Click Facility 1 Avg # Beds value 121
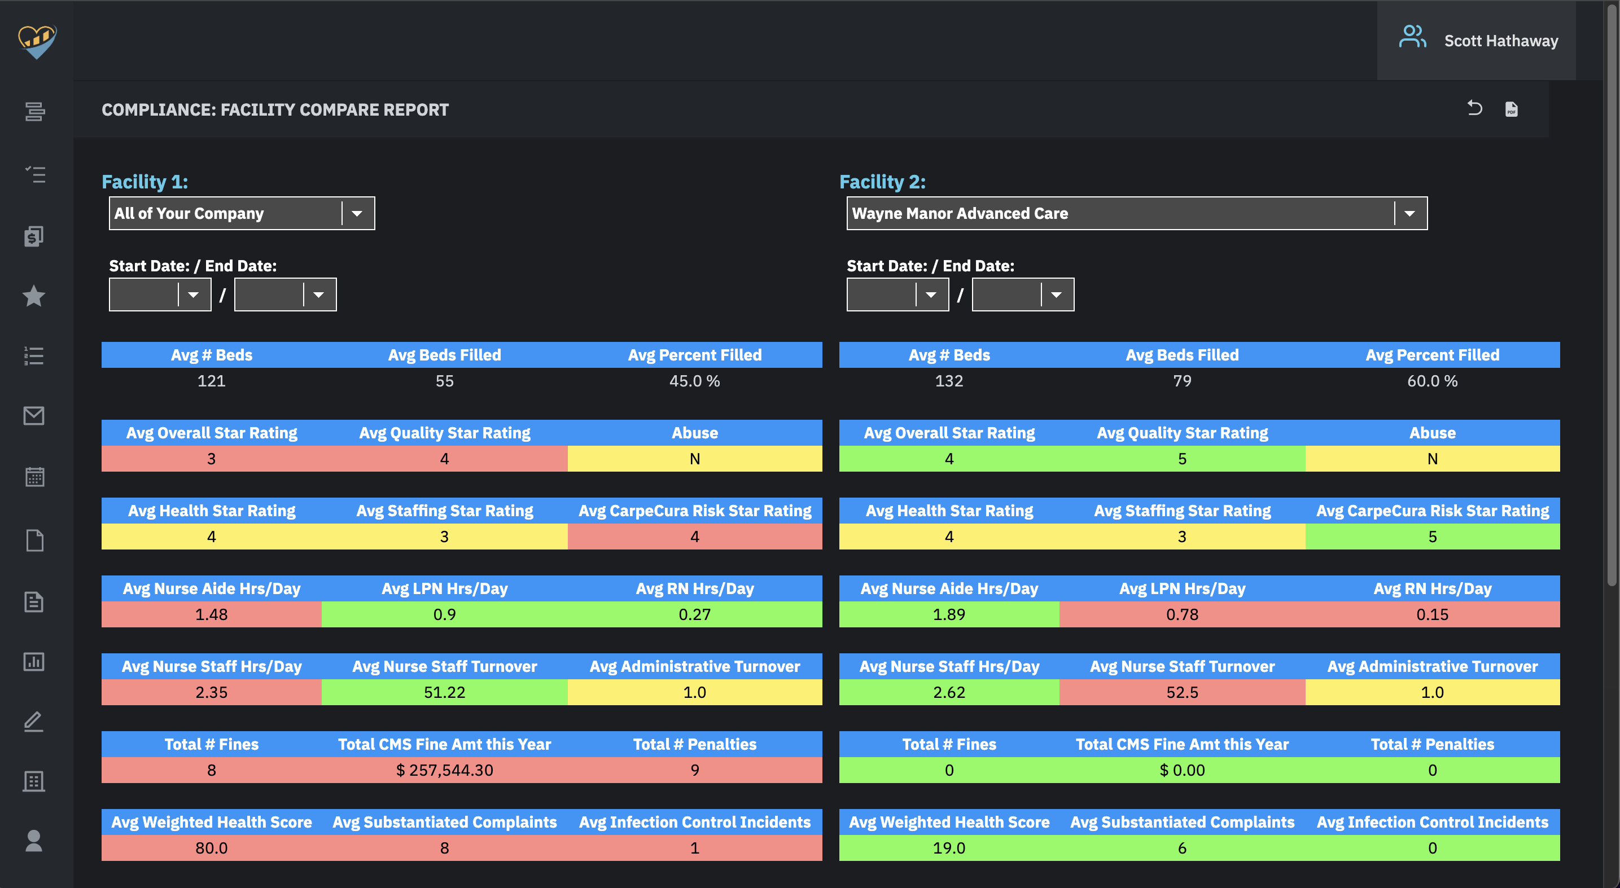The width and height of the screenshot is (1620, 888). (x=211, y=381)
